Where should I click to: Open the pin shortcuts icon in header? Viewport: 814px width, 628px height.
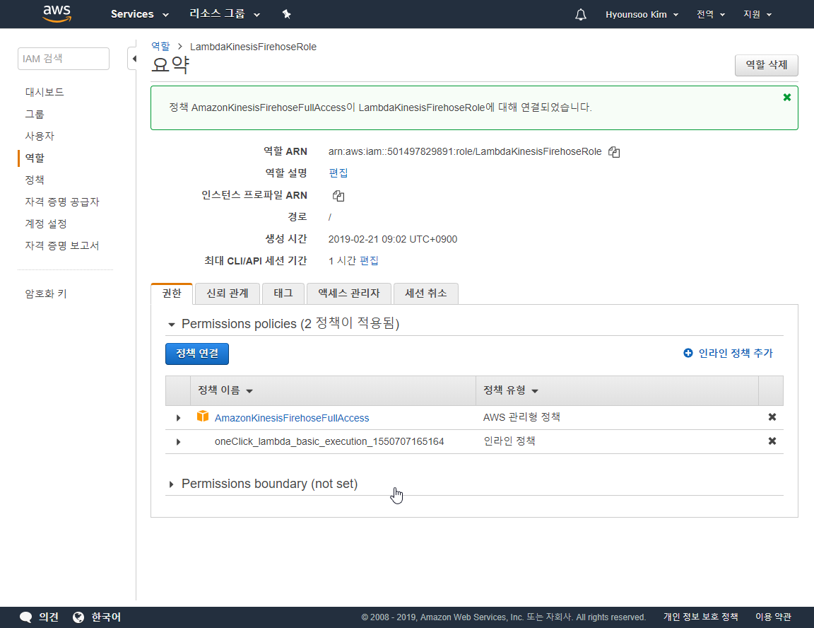click(x=287, y=14)
